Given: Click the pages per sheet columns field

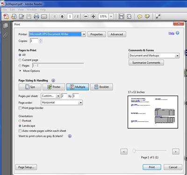Looking at the screenshot, I should click(64, 96).
